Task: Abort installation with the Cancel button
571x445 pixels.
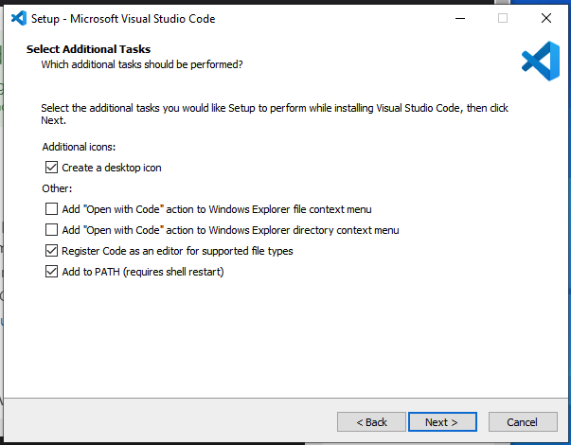Action: (x=522, y=421)
